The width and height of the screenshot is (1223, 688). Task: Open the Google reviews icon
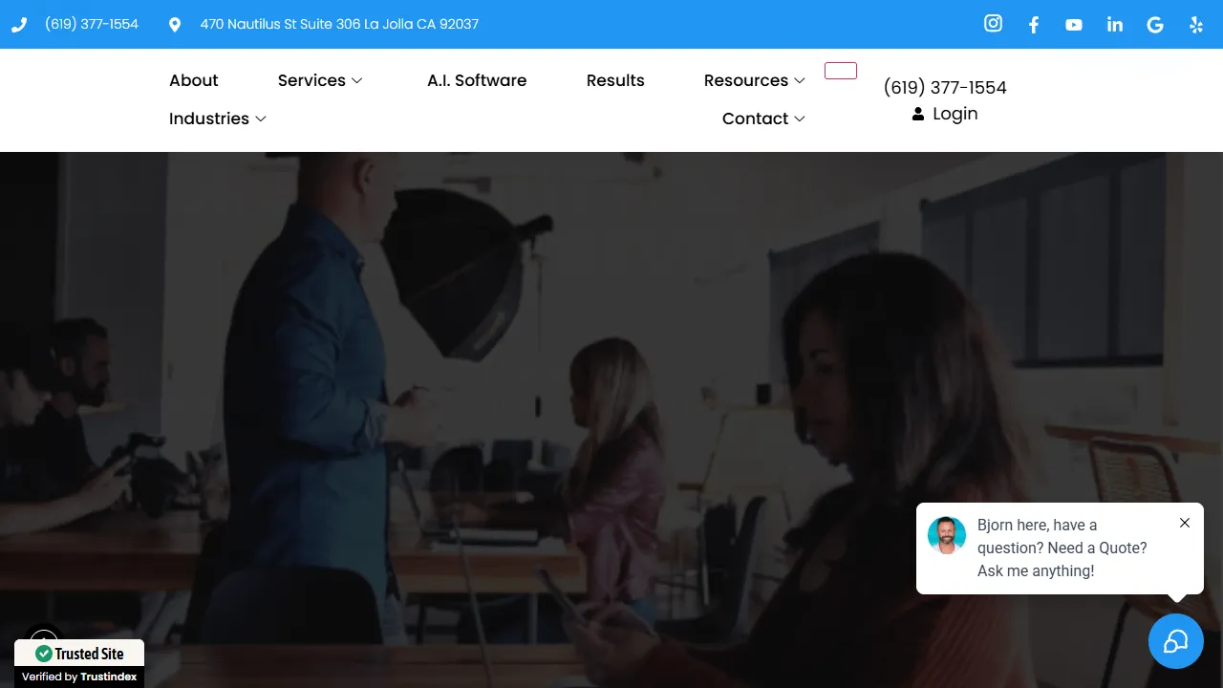coord(1155,25)
